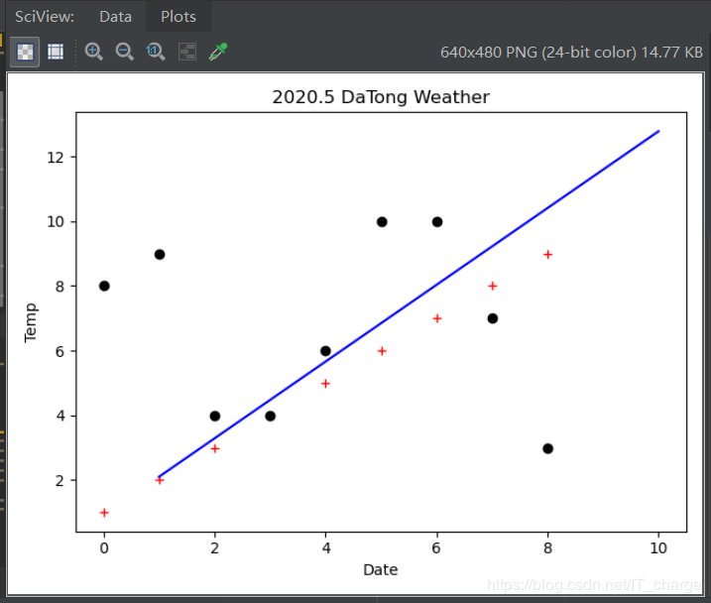This screenshot has height=603, width=711.
Task: Select the green eyedropper color picker
Action: pyautogui.click(x=218, y=52)
